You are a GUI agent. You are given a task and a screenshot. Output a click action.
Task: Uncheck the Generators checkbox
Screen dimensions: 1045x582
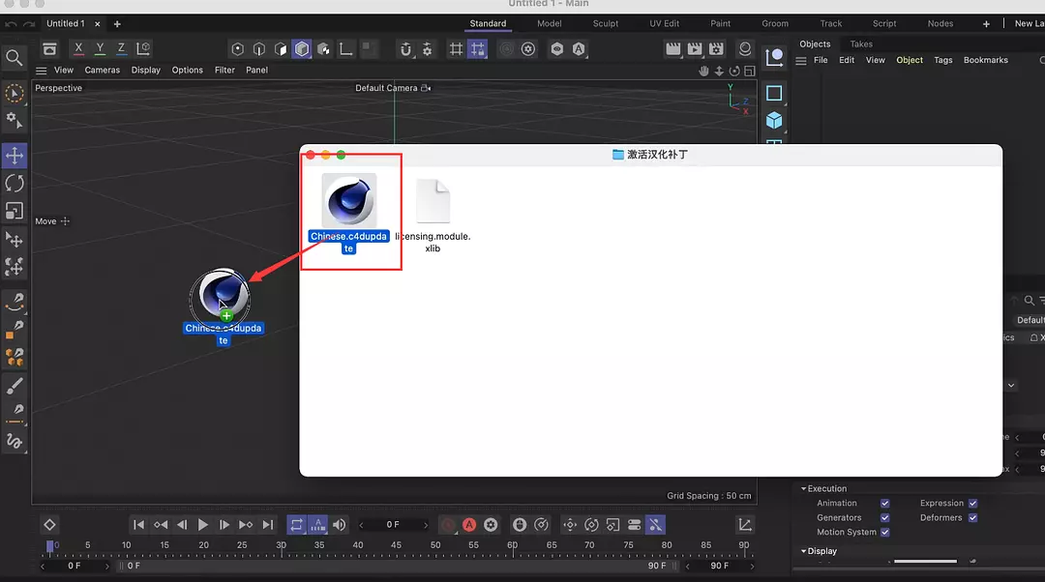[x=885, y=518]
